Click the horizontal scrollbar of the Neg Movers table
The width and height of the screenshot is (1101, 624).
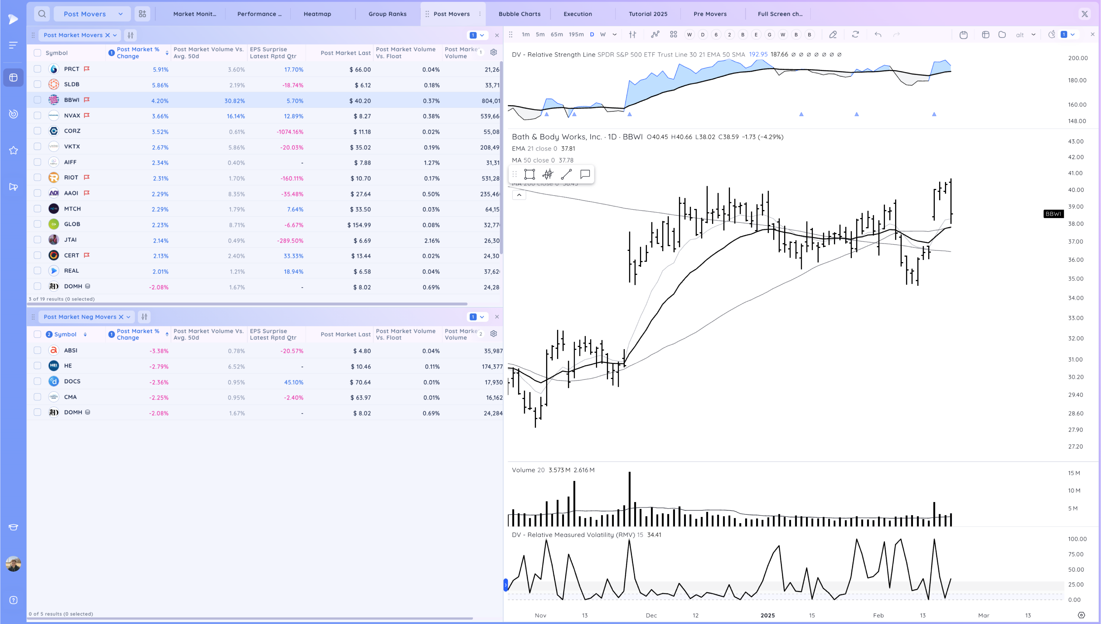coord(250,618)
